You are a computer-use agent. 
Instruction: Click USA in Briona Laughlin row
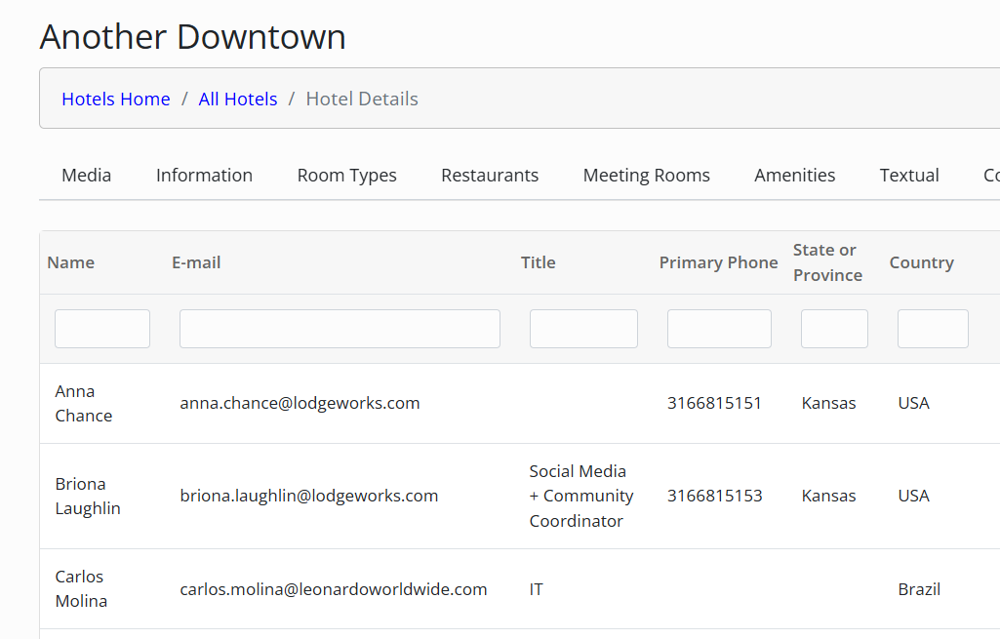click(x=913, y=496)
